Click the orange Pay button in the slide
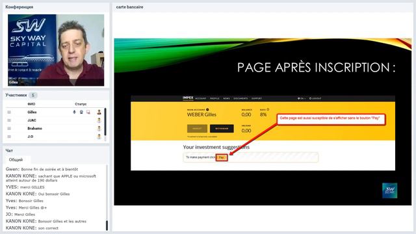This screenshot has height=234, width=416. pyautogui.click(x=222, y=157)
